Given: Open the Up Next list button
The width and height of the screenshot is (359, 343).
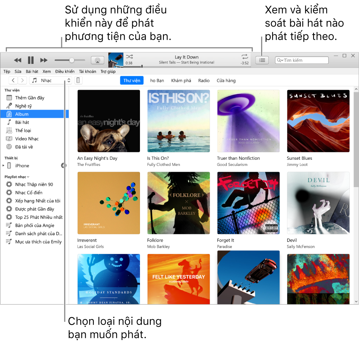Looking at the screenshot, I should pos(262,60).
